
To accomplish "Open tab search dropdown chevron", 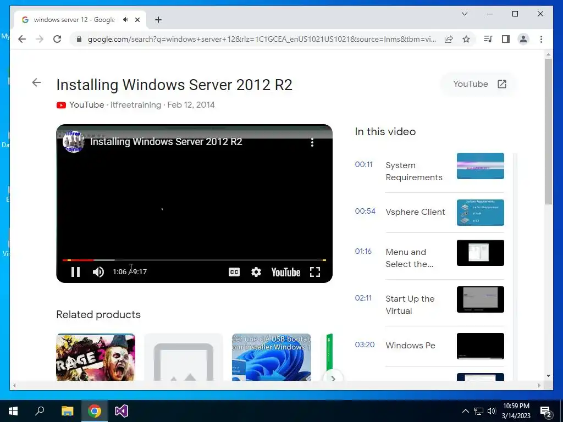I will click(x=464, y=14).
